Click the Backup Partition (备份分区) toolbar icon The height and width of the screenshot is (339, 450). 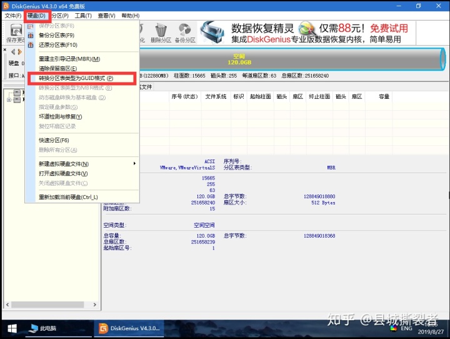pyautogui.click(x=185, y=33)
